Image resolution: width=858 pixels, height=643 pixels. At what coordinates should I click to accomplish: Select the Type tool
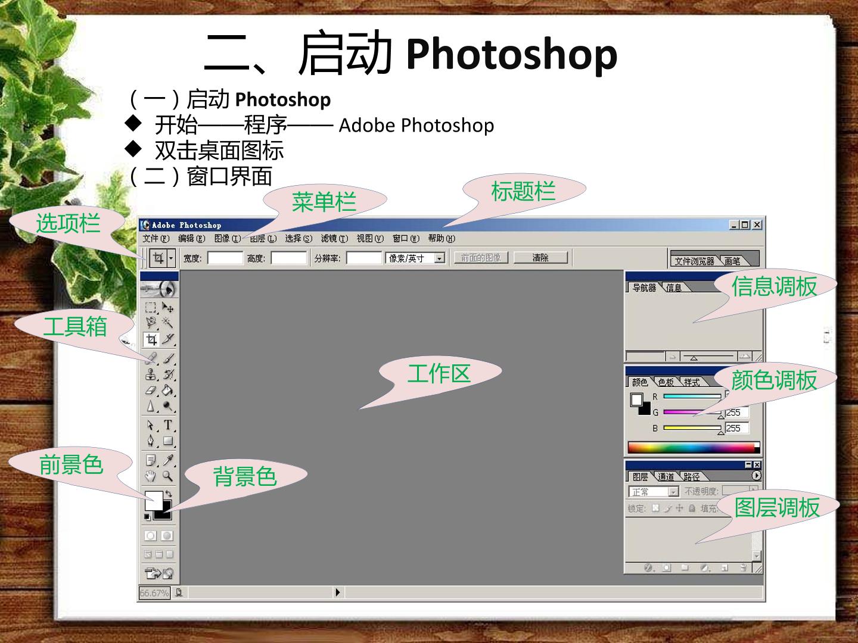pos(168,425)
